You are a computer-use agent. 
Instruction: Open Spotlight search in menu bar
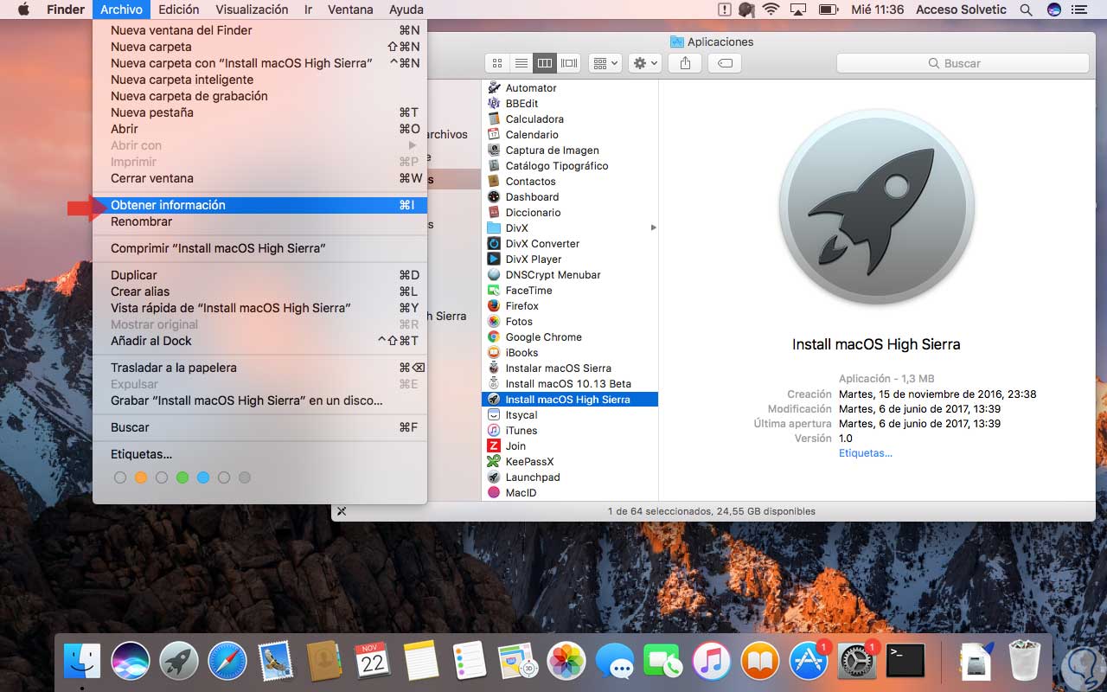click(x=1027, y=10)
